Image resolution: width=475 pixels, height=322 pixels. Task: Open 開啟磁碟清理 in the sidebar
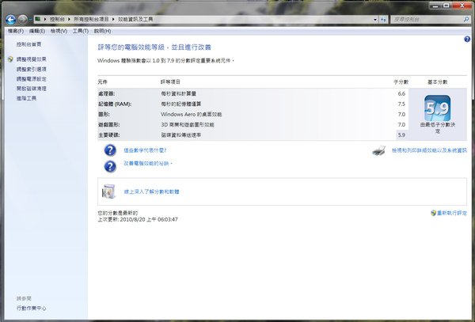[x=31, y=89]
